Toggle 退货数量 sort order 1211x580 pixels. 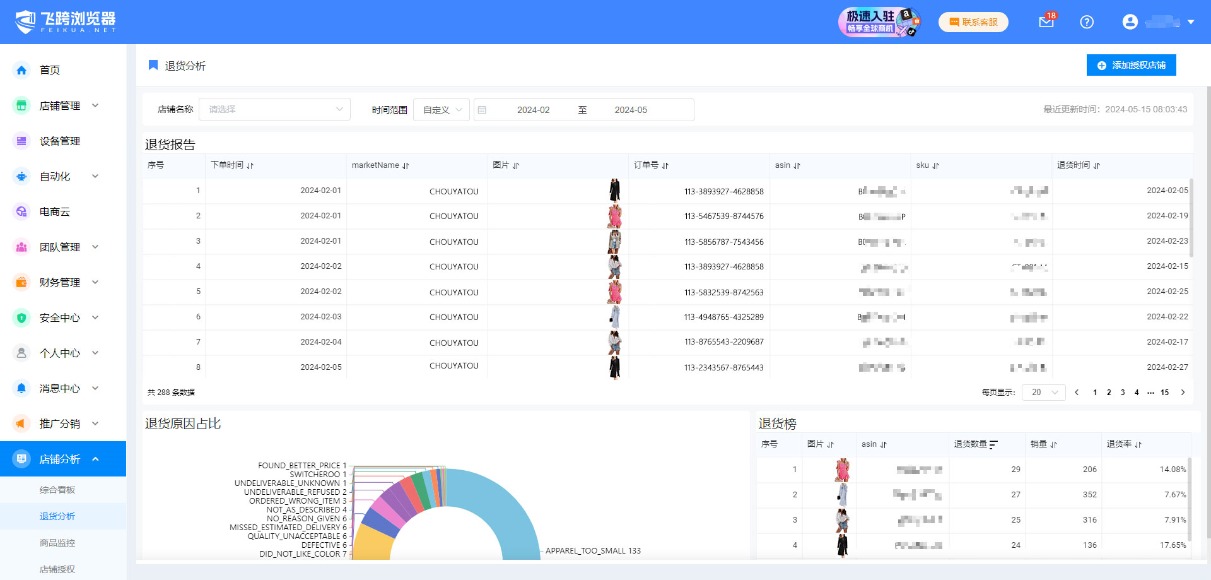(993, 444)
